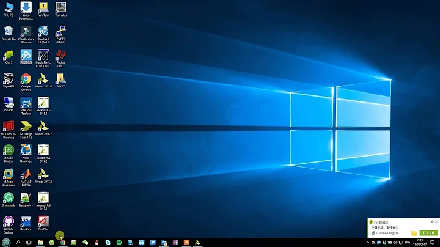Open the Google Chrome desktop shortcut
440x247 pixels.
[x=26, y=83]
